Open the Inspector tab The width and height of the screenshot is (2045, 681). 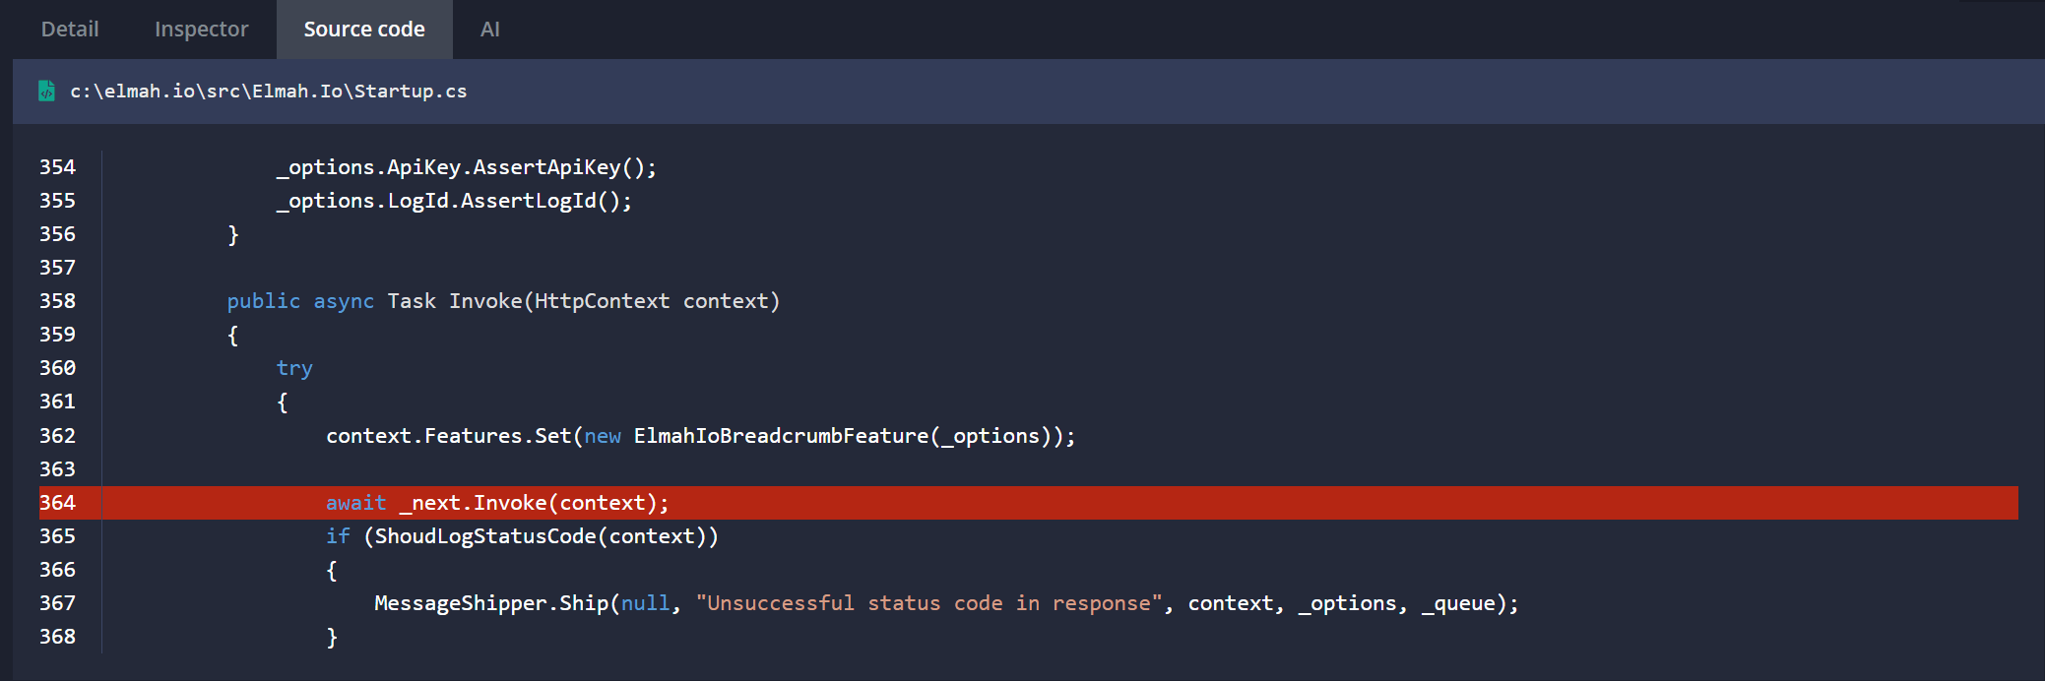pos(200,29)
